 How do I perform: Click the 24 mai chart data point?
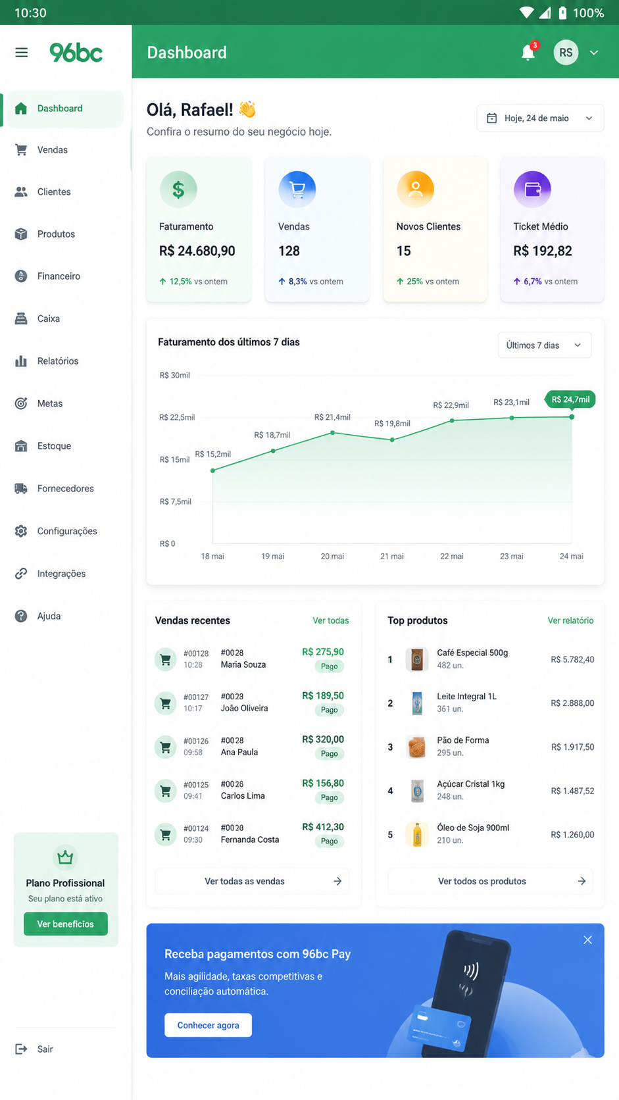(572, 416)
